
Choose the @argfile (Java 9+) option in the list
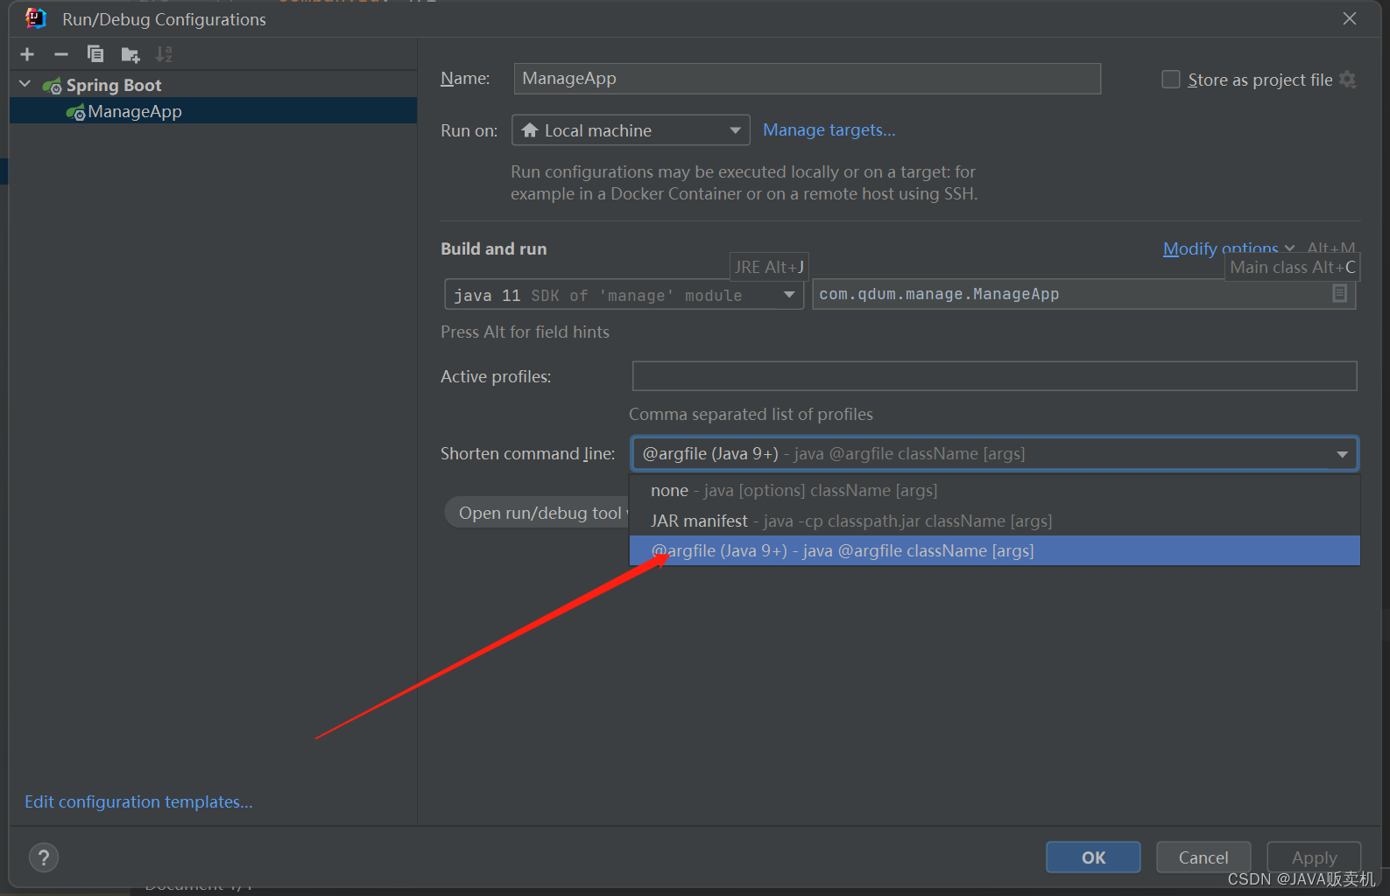pos(995,550)
